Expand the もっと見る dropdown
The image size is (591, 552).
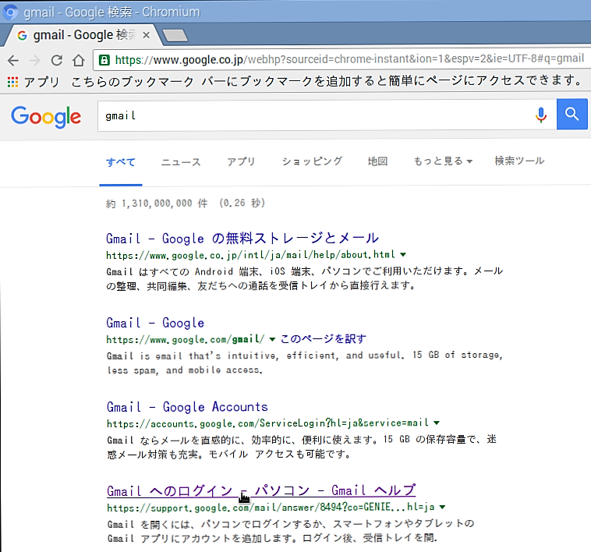pos(443,161)
